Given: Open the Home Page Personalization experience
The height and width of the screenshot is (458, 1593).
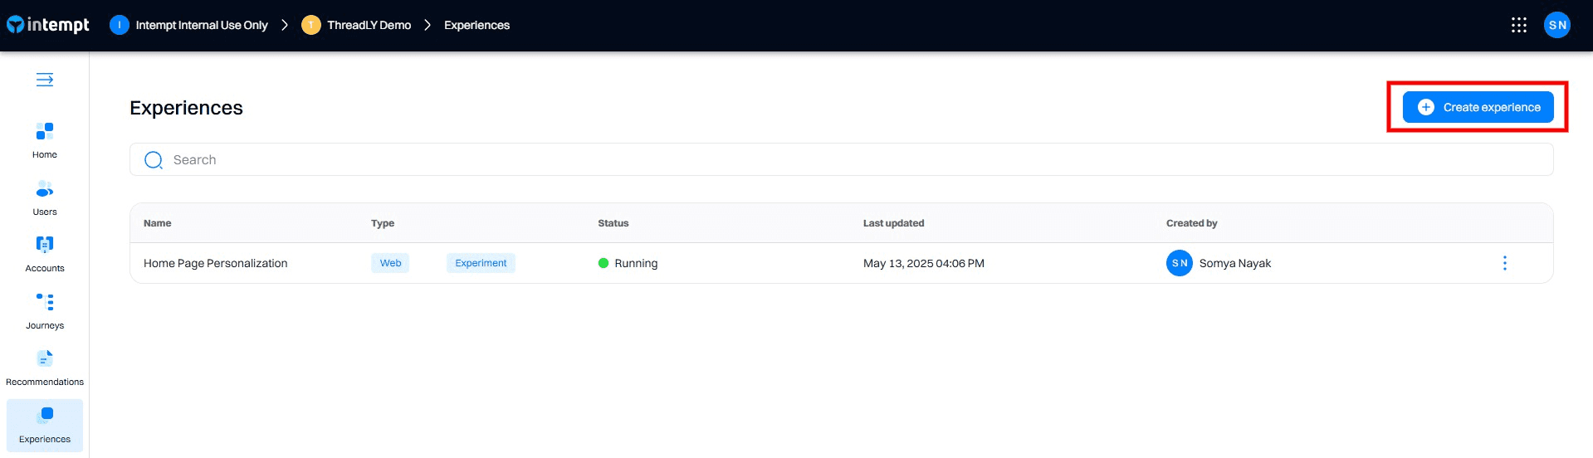Looking at the screenshot, I should (215, 263).
